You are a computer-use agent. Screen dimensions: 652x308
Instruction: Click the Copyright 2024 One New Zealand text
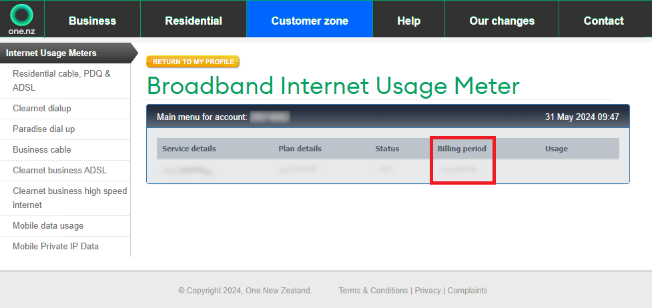[245, 291]
